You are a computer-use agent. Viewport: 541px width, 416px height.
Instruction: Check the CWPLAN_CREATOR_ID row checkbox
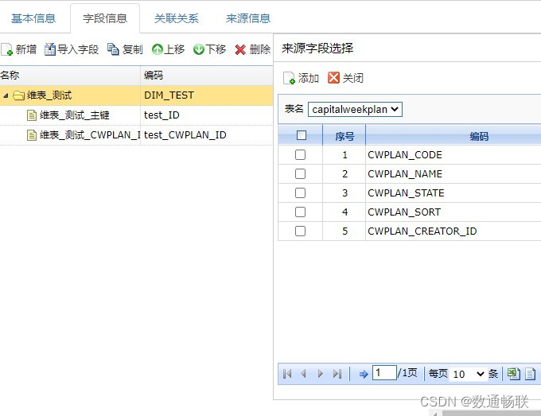coord(300,231)
